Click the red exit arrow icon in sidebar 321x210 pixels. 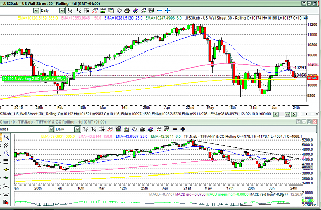[x=6, y=203]
